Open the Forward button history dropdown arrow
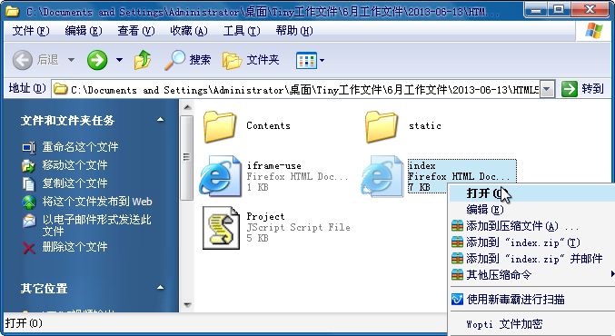 (119, 60)
